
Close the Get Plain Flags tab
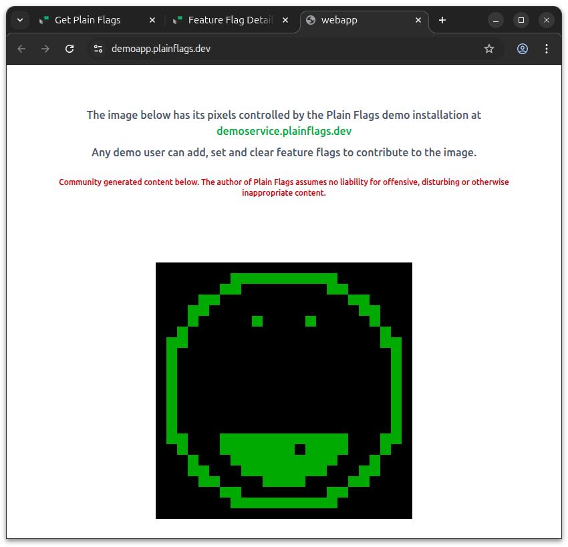pyautogui.click(x=152, y=20)
